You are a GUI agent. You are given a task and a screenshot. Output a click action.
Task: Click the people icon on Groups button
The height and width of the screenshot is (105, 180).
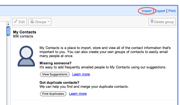coord(32,21)
